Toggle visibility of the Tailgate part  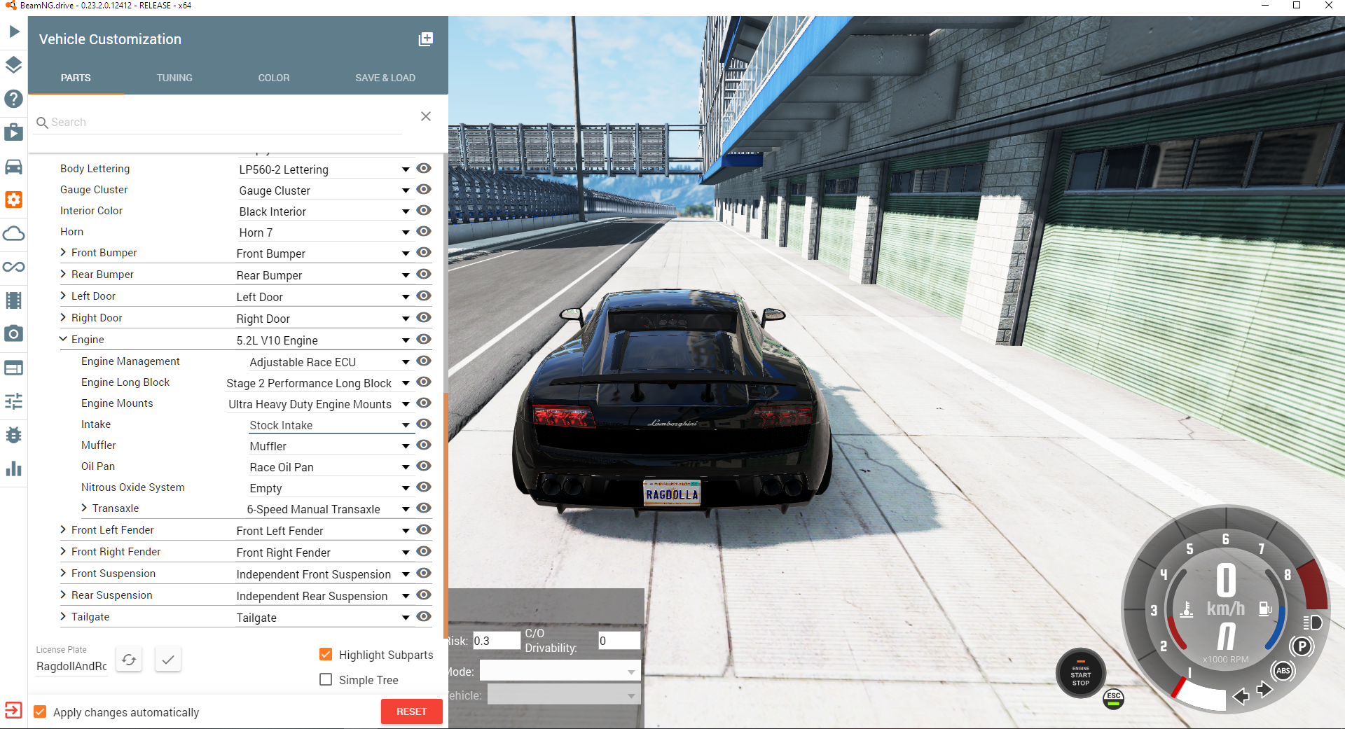pyautogui.click(x=424, y=616)
